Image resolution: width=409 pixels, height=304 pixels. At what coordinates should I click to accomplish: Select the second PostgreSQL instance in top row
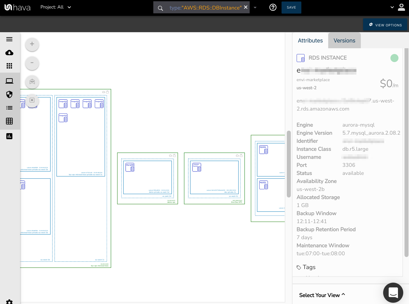(x=75, y=104)
